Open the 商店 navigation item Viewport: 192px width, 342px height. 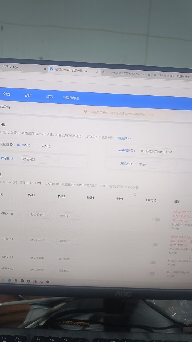point(50,97)
